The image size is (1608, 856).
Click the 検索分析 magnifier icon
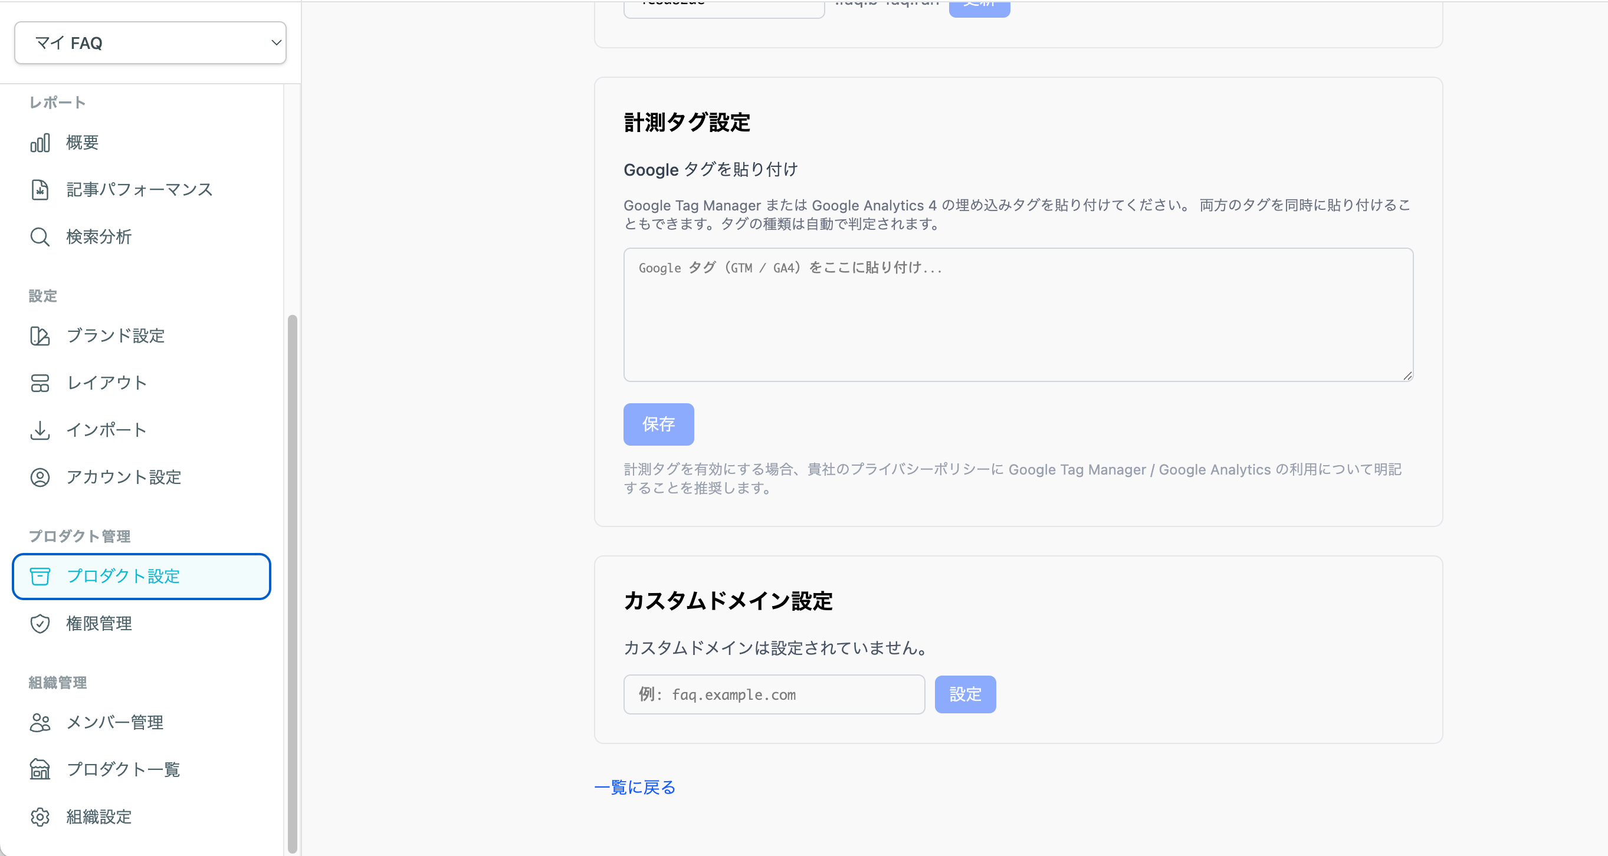click(40, 237)
